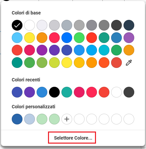Choose the white swatch in base colors
Viewport: 146px width, 149px height.
click(x=30, y=25)
